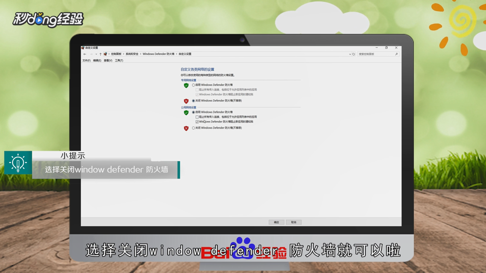Viewport: 486px width, 273px height.
Task: Click the description 你可以修改使用的每种类型的网络的防火墙设置
Action: coord(208,75)
